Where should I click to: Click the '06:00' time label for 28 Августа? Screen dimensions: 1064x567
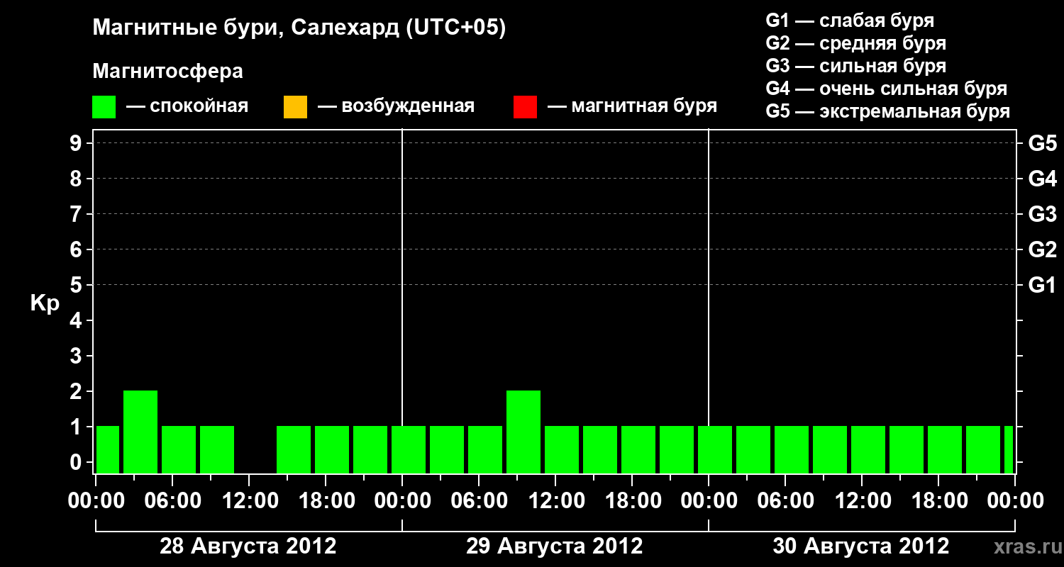(x=172, y=501)
